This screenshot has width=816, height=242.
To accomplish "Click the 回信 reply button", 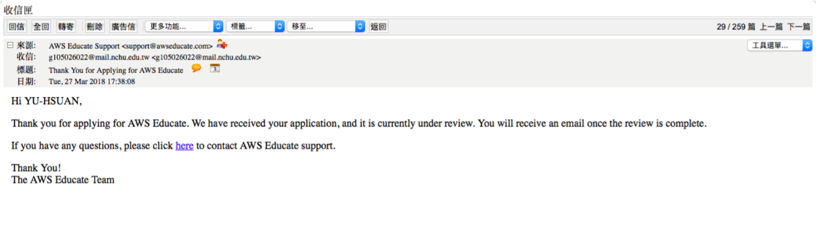I will [17, 27].
